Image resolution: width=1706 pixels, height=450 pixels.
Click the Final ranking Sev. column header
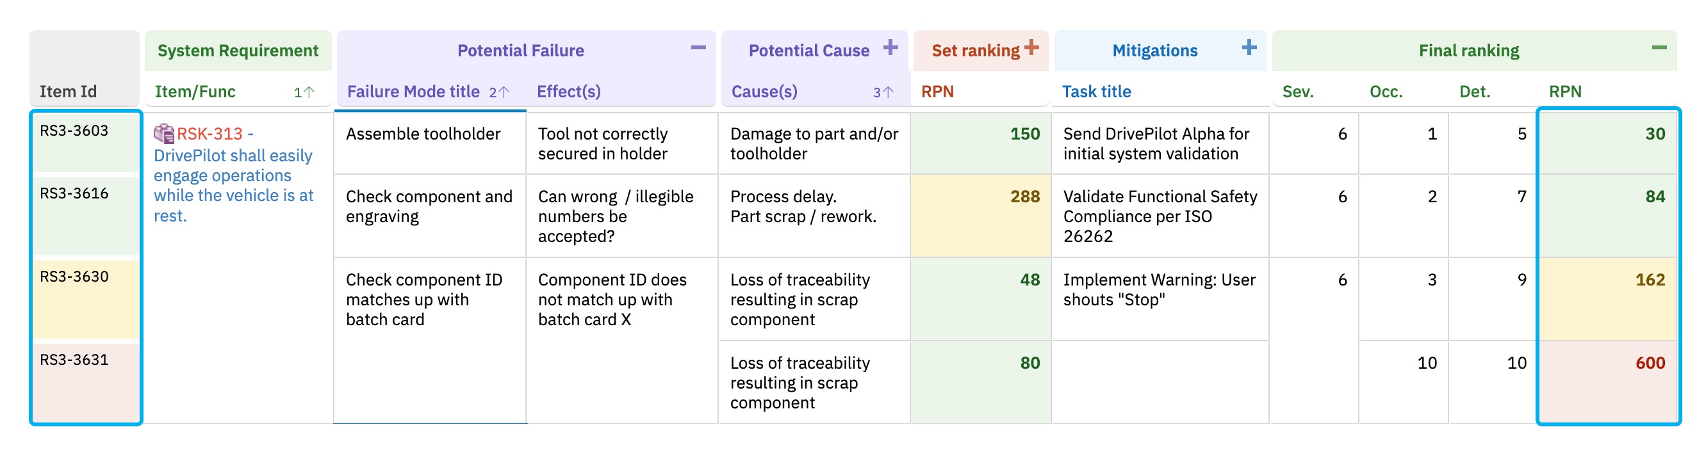(x=1297, y=92)
